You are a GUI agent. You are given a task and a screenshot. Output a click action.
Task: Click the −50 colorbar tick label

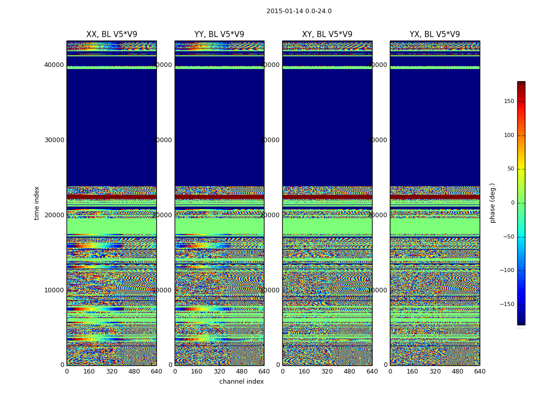(508, 237)
